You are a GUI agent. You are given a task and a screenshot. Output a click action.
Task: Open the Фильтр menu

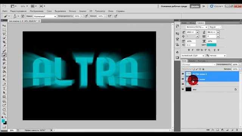pyautogui.click(x=72, y=11)
